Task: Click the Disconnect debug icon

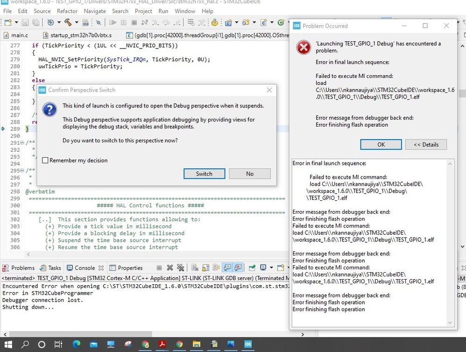Action: click(x=145, y=22)
